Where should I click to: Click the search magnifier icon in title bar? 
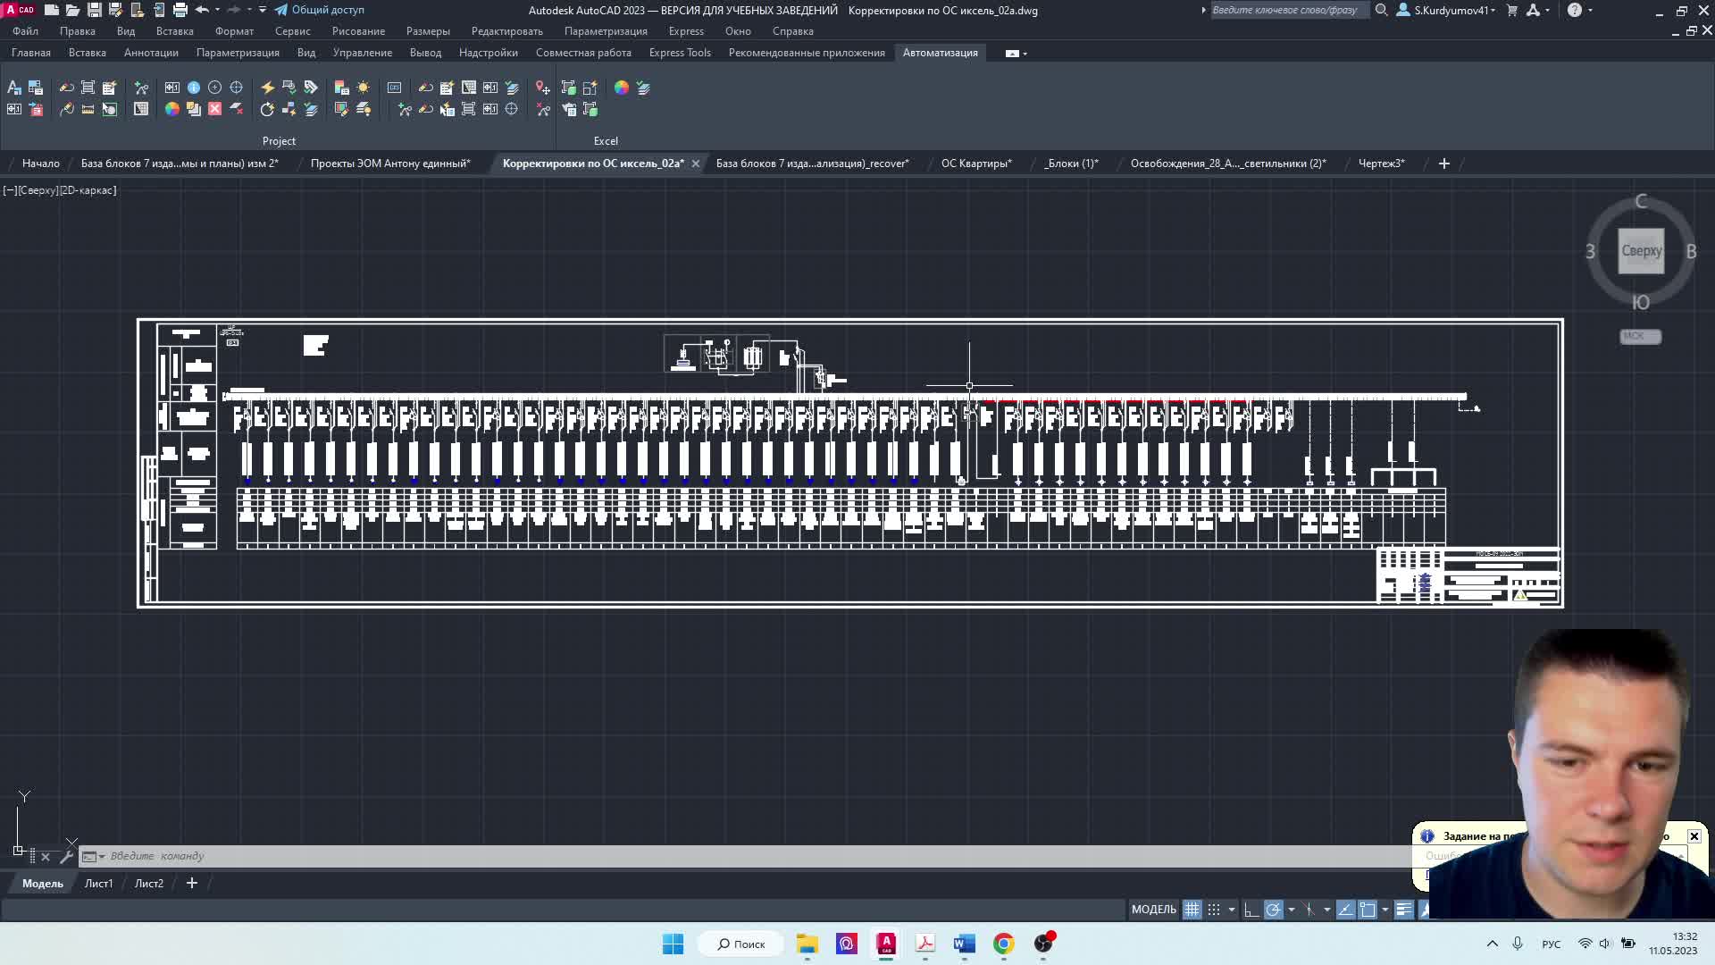[1381, 10]
